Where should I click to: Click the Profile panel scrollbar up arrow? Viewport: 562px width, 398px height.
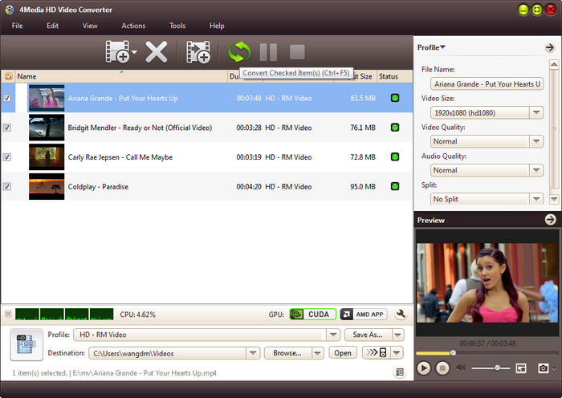click(x=554, y=64)
